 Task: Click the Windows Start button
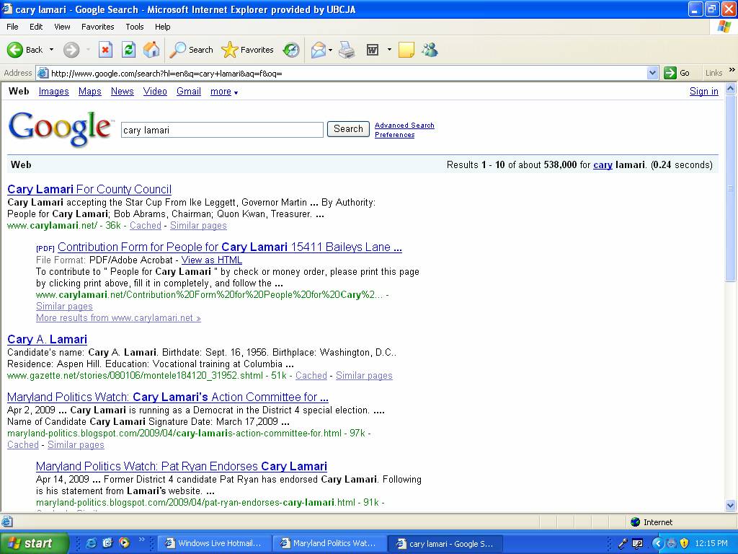[x=34, y=543]
